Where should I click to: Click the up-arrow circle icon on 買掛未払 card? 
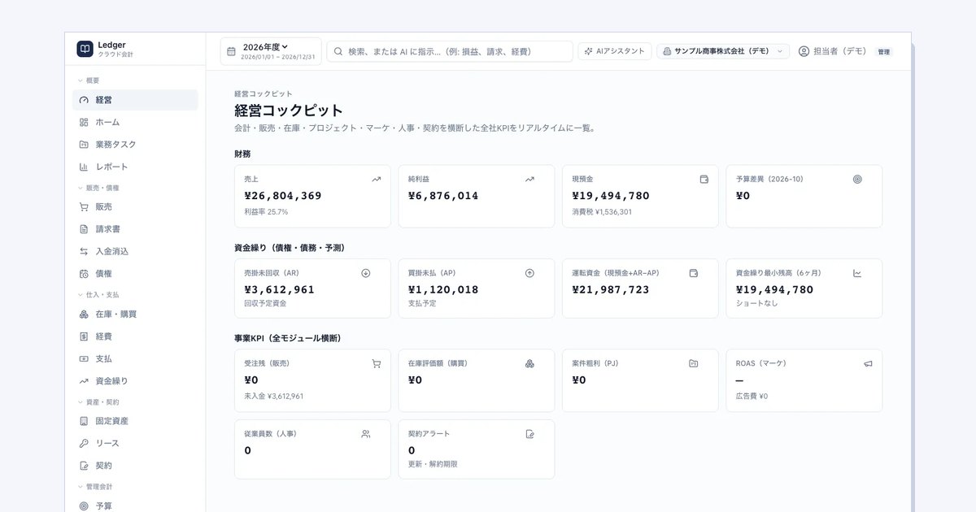coord(529,273)
